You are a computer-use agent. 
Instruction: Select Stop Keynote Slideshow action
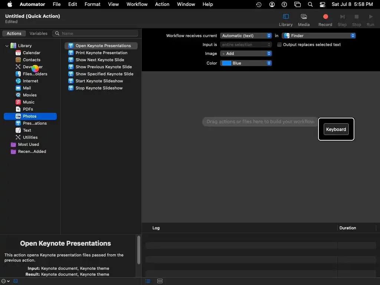pos(101,88)
